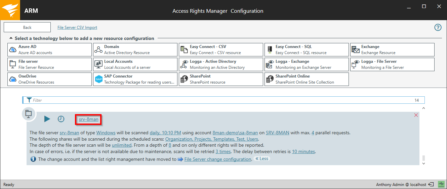Click the blue arrow icon before File Server change configuration

point(180,159)
